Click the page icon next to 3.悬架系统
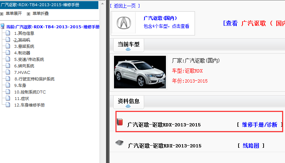The height and width of the screenshot is (163, 285). click(x=8, y=46)
